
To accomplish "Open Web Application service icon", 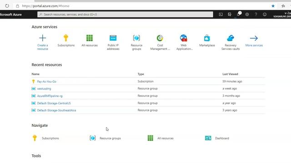I will 184,38.
